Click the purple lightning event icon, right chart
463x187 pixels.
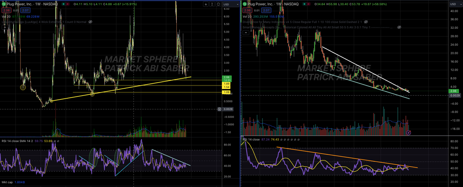[409, 132]
